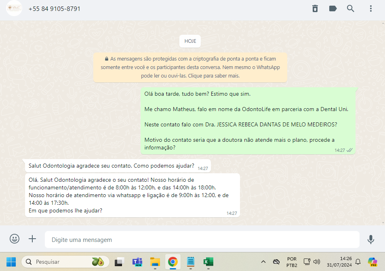Click the business hours auto-reply message
This screenshot has width=385, height=271.
pos(133,195)
